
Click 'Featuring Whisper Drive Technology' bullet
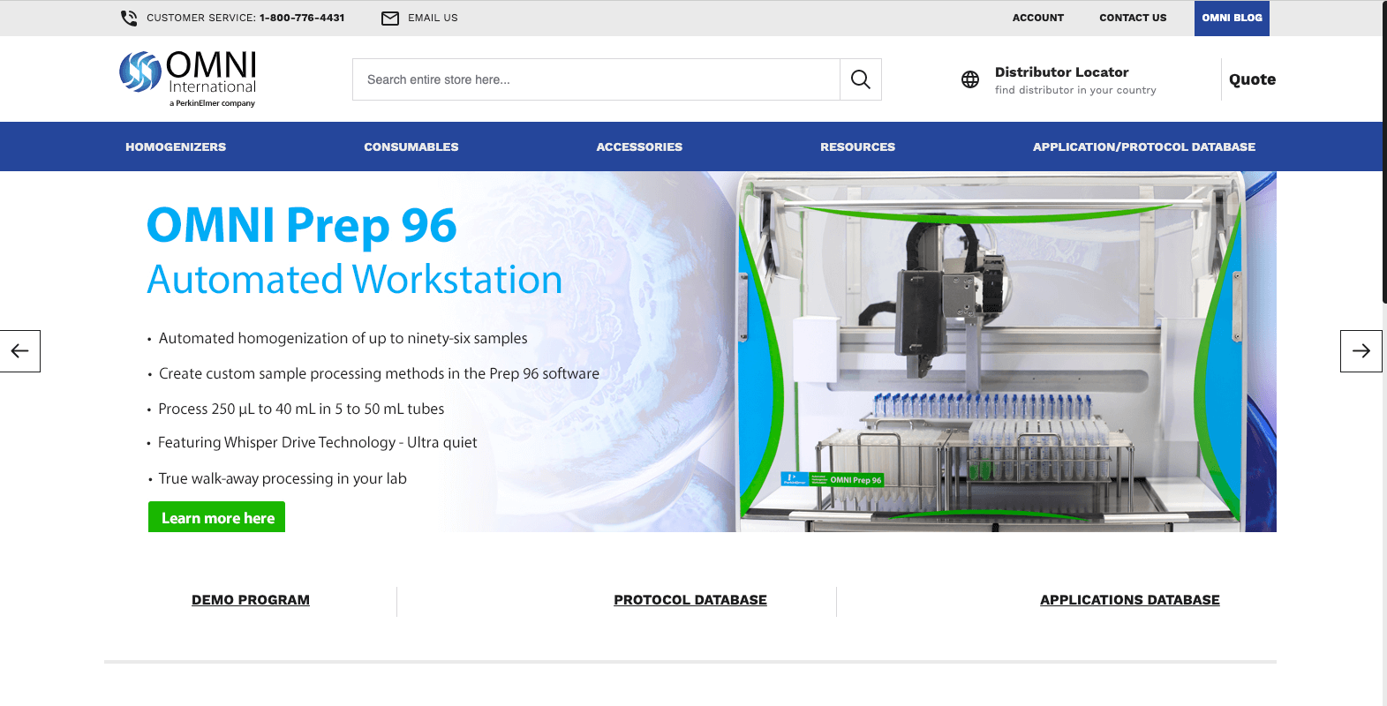pos(317,442)
